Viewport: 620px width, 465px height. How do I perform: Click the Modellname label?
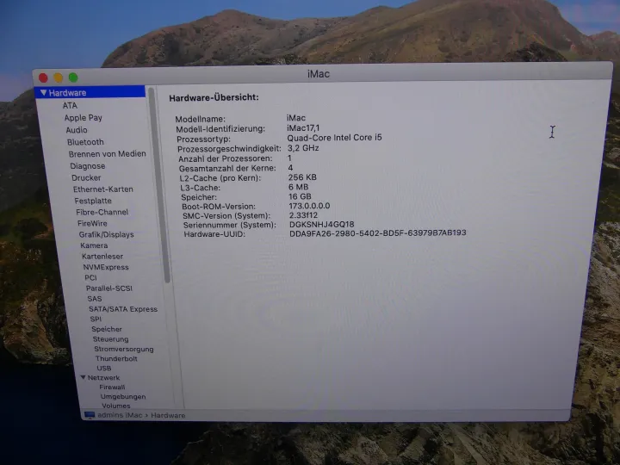click(x=201, y=119)
